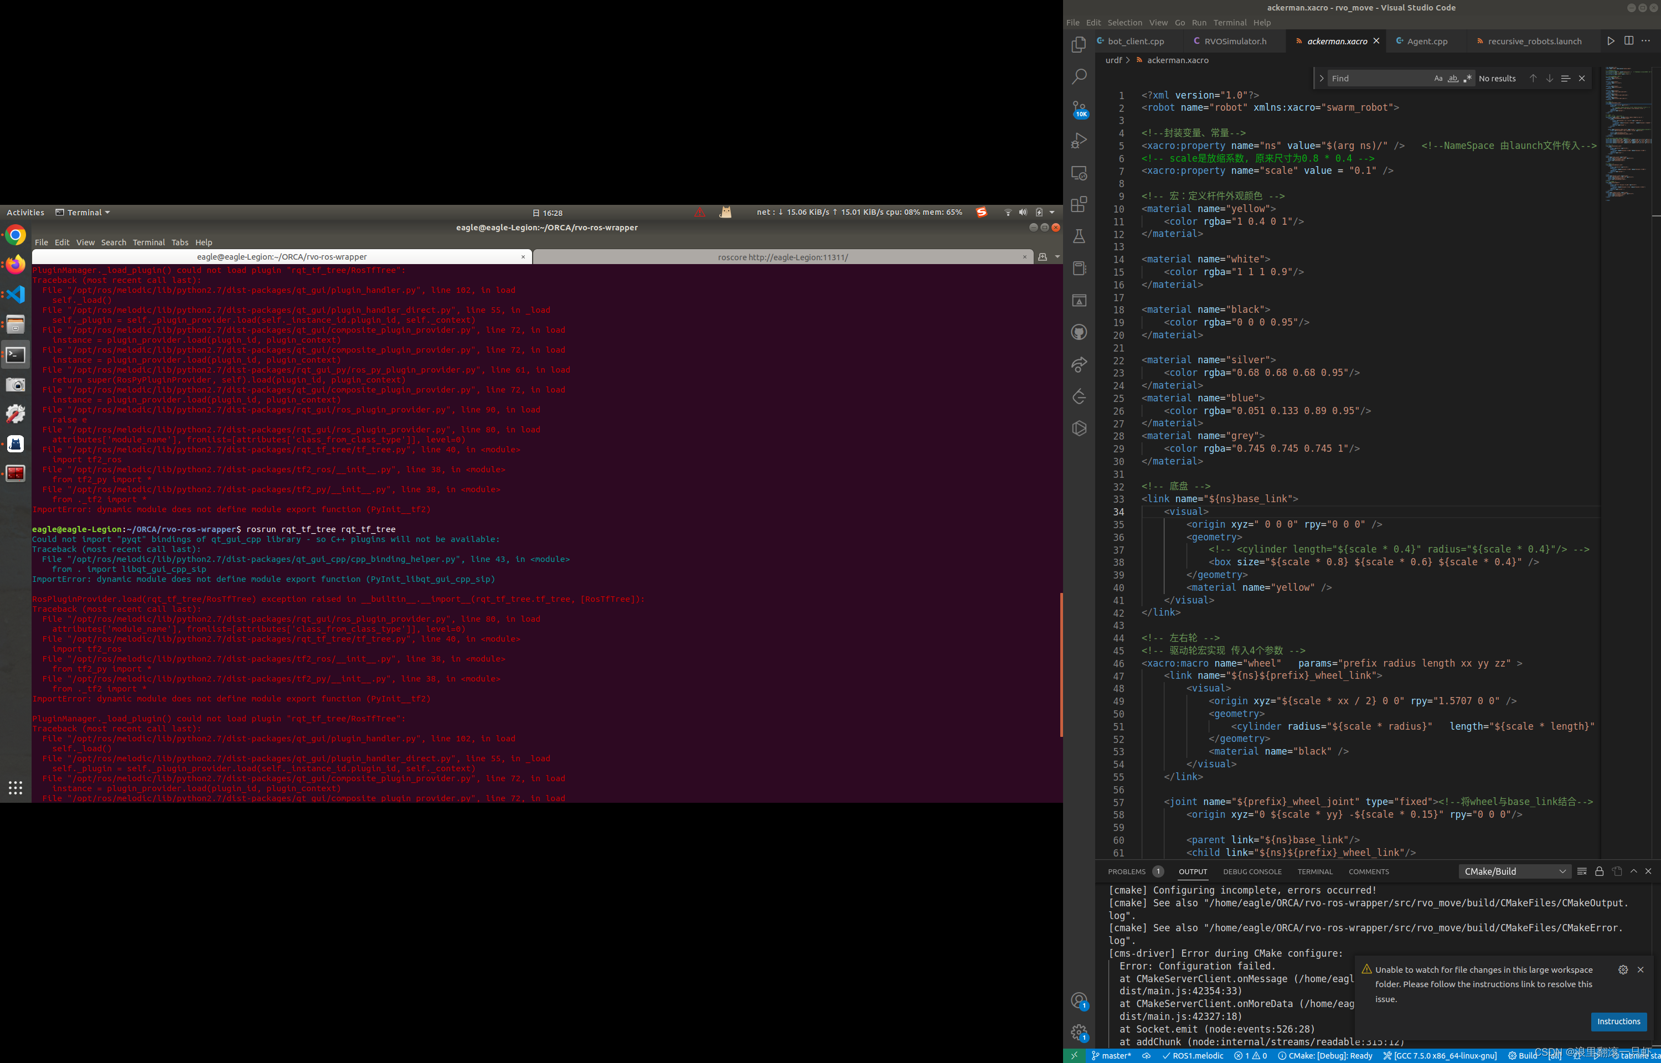This screenshot has width=1661, height=1063.
Task: Open Visual Studio Code from the dock
Action: [15, 295]
